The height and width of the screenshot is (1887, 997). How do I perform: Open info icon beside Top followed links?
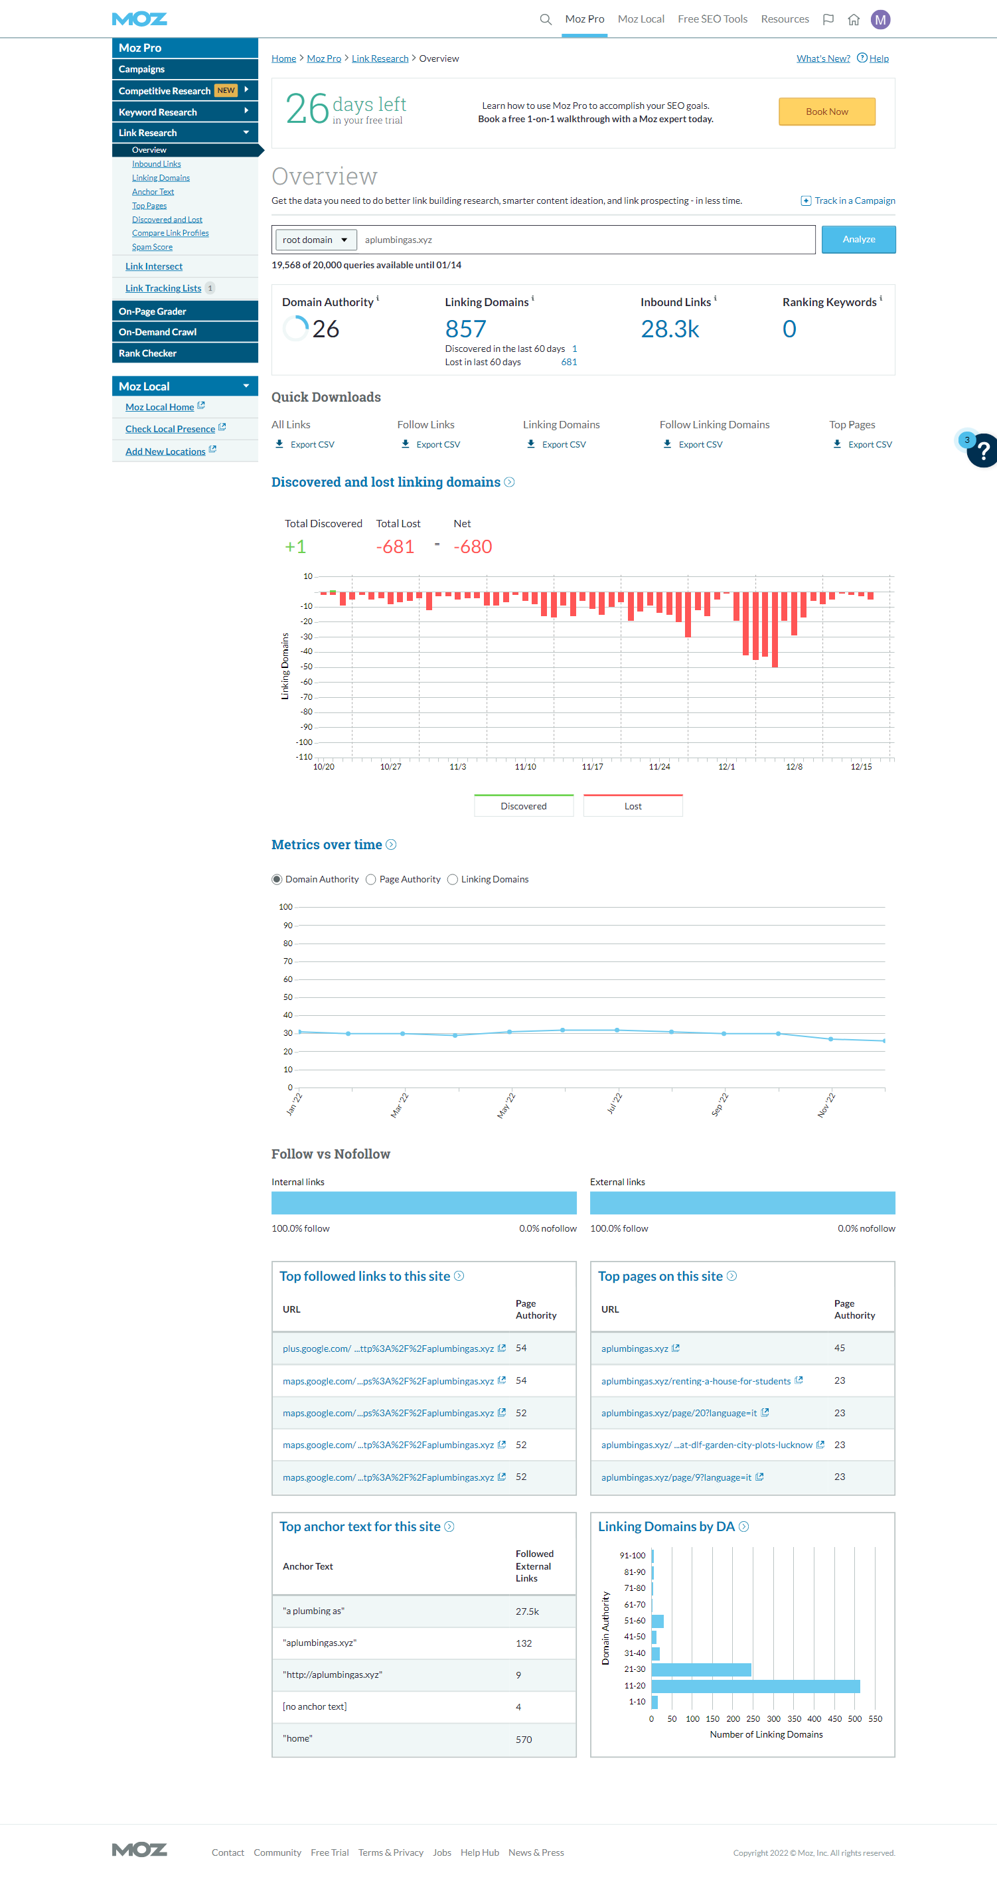(459, 1276)
